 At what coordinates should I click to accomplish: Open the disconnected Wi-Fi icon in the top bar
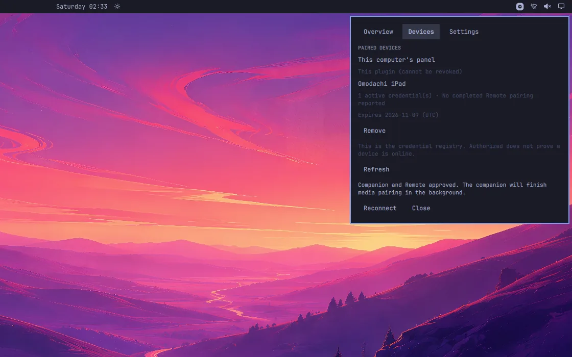tap(534, 7)
